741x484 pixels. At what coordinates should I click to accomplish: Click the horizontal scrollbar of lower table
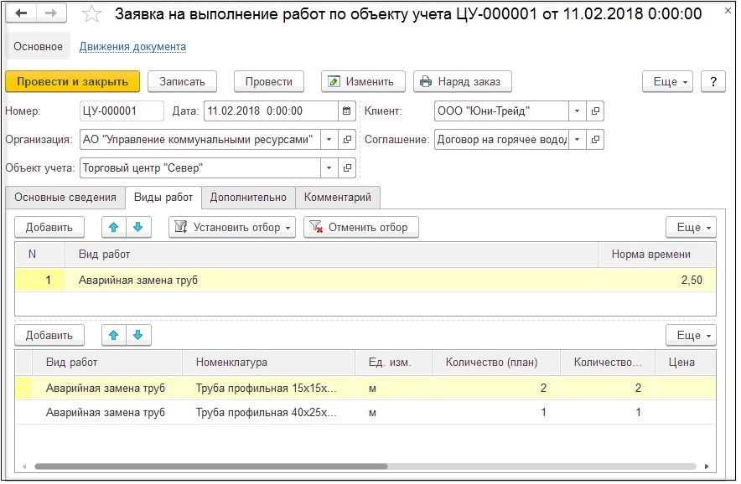tap(210, 466)
